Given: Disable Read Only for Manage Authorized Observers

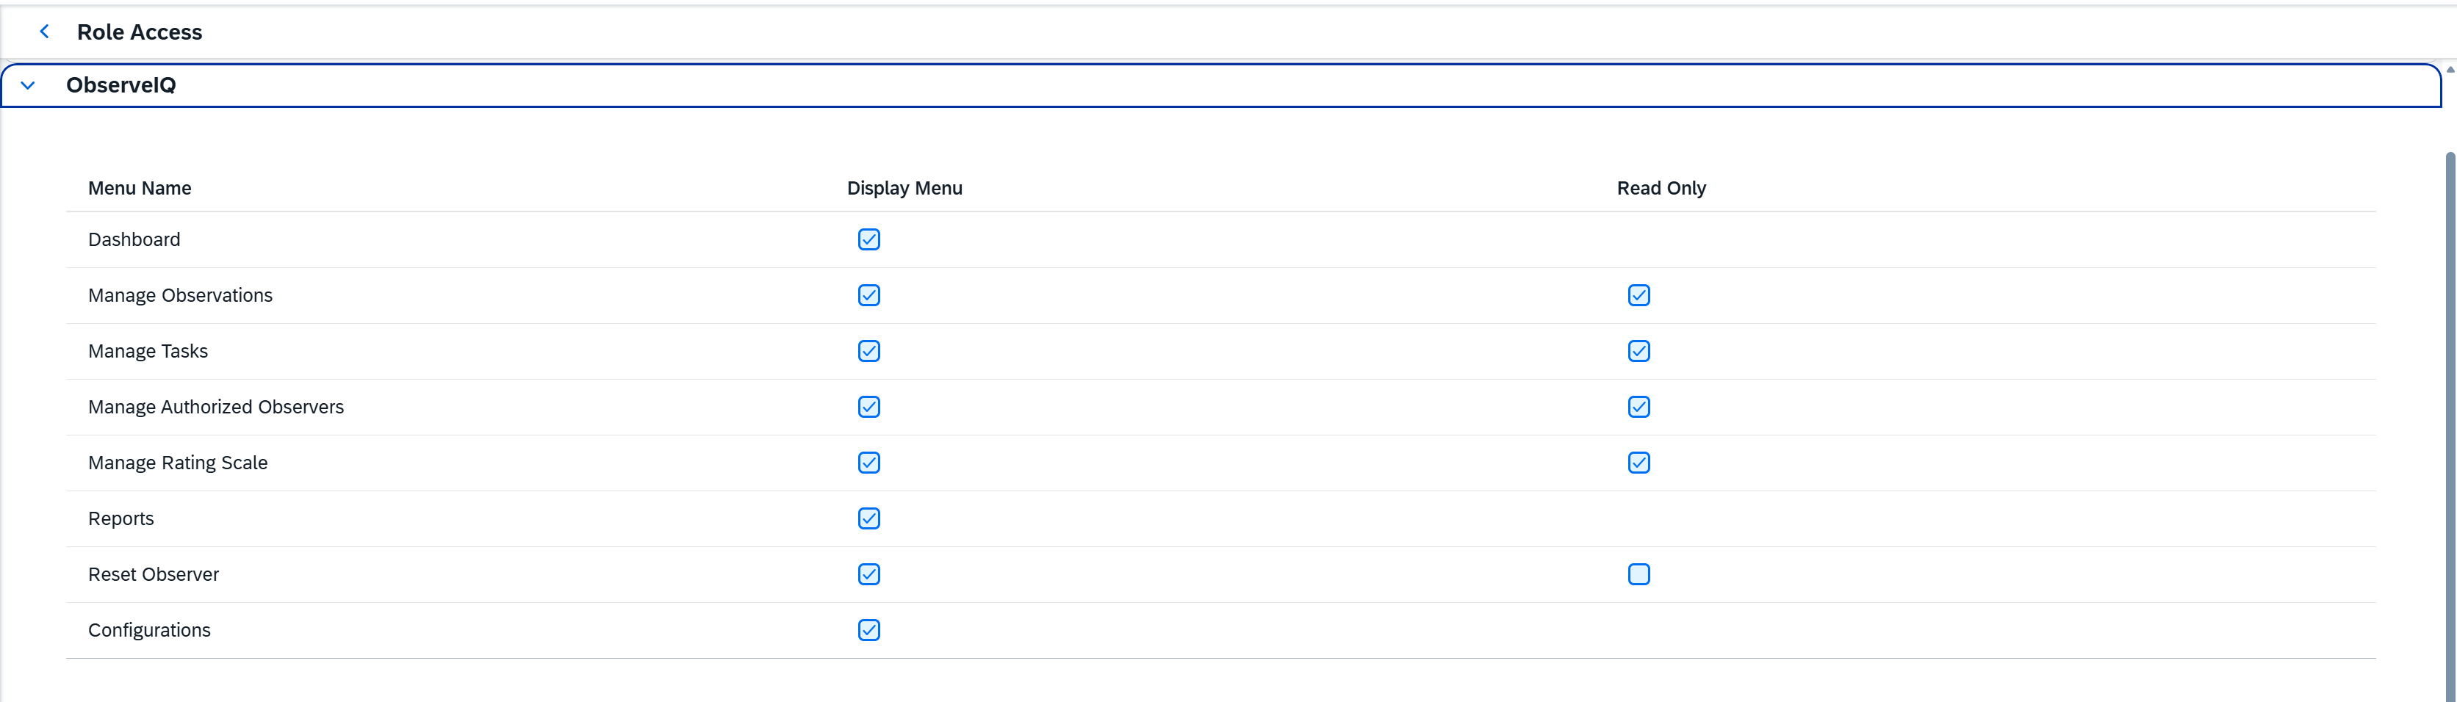Looking at the screenshot, I should coord(1638,408).
